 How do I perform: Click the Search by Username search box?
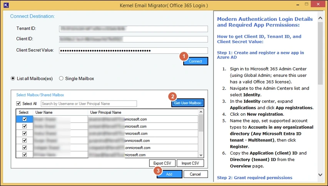[x=89, y=103]
